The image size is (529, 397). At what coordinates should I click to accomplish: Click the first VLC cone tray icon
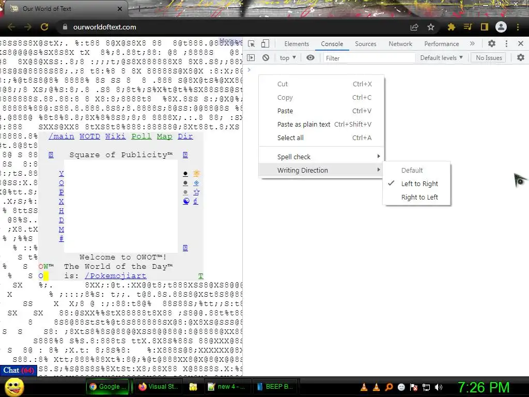(x=364, y=387)
